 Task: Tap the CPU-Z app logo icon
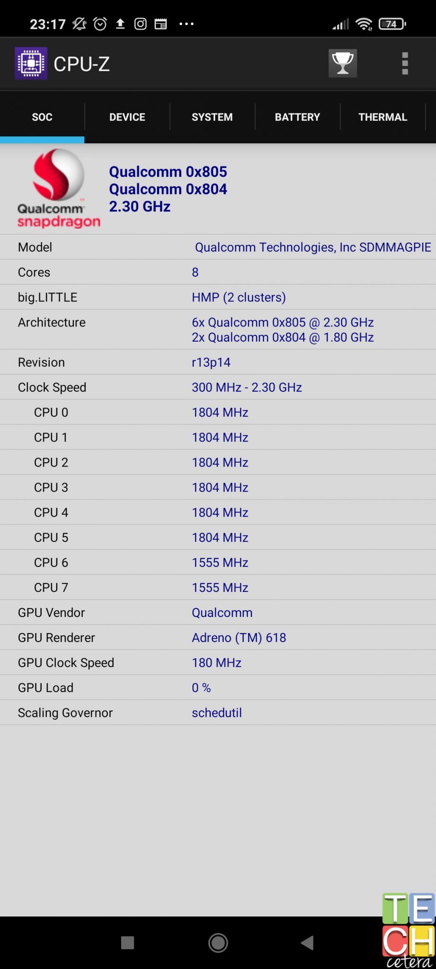click(31, 63)
